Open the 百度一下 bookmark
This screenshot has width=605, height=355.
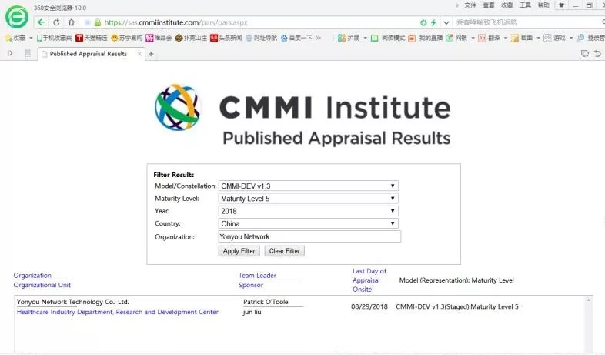pyautogui.click(x=296, y=38)
